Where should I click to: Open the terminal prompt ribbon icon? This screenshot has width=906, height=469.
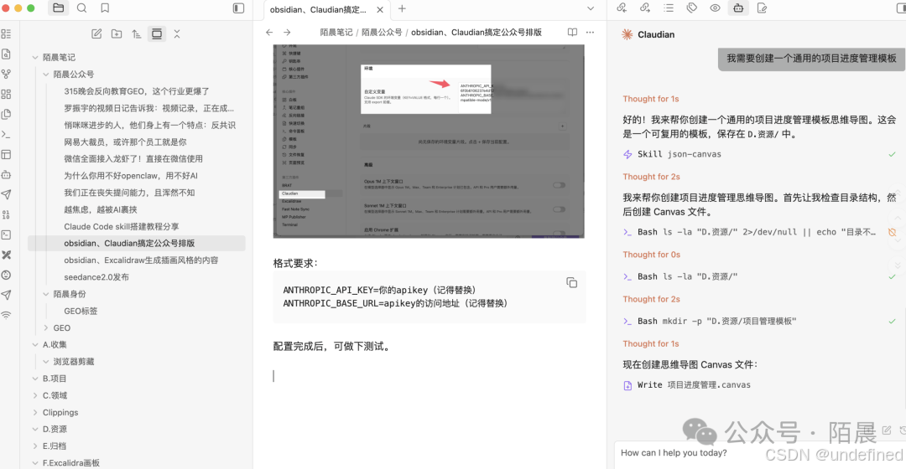(x=7, y=134)
